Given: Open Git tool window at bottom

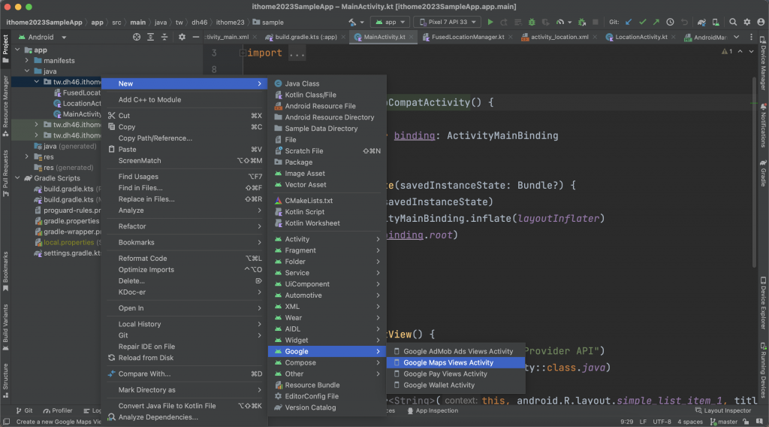Looking at the screenshot, I should tap(25, 410).
